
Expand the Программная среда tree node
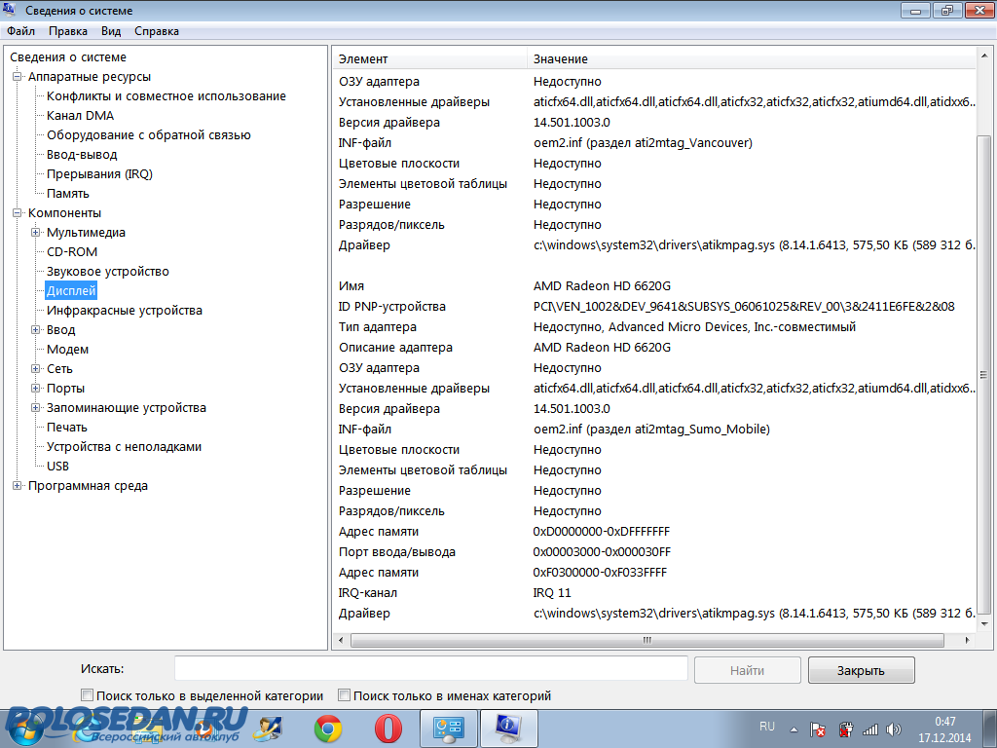point(17,486)
